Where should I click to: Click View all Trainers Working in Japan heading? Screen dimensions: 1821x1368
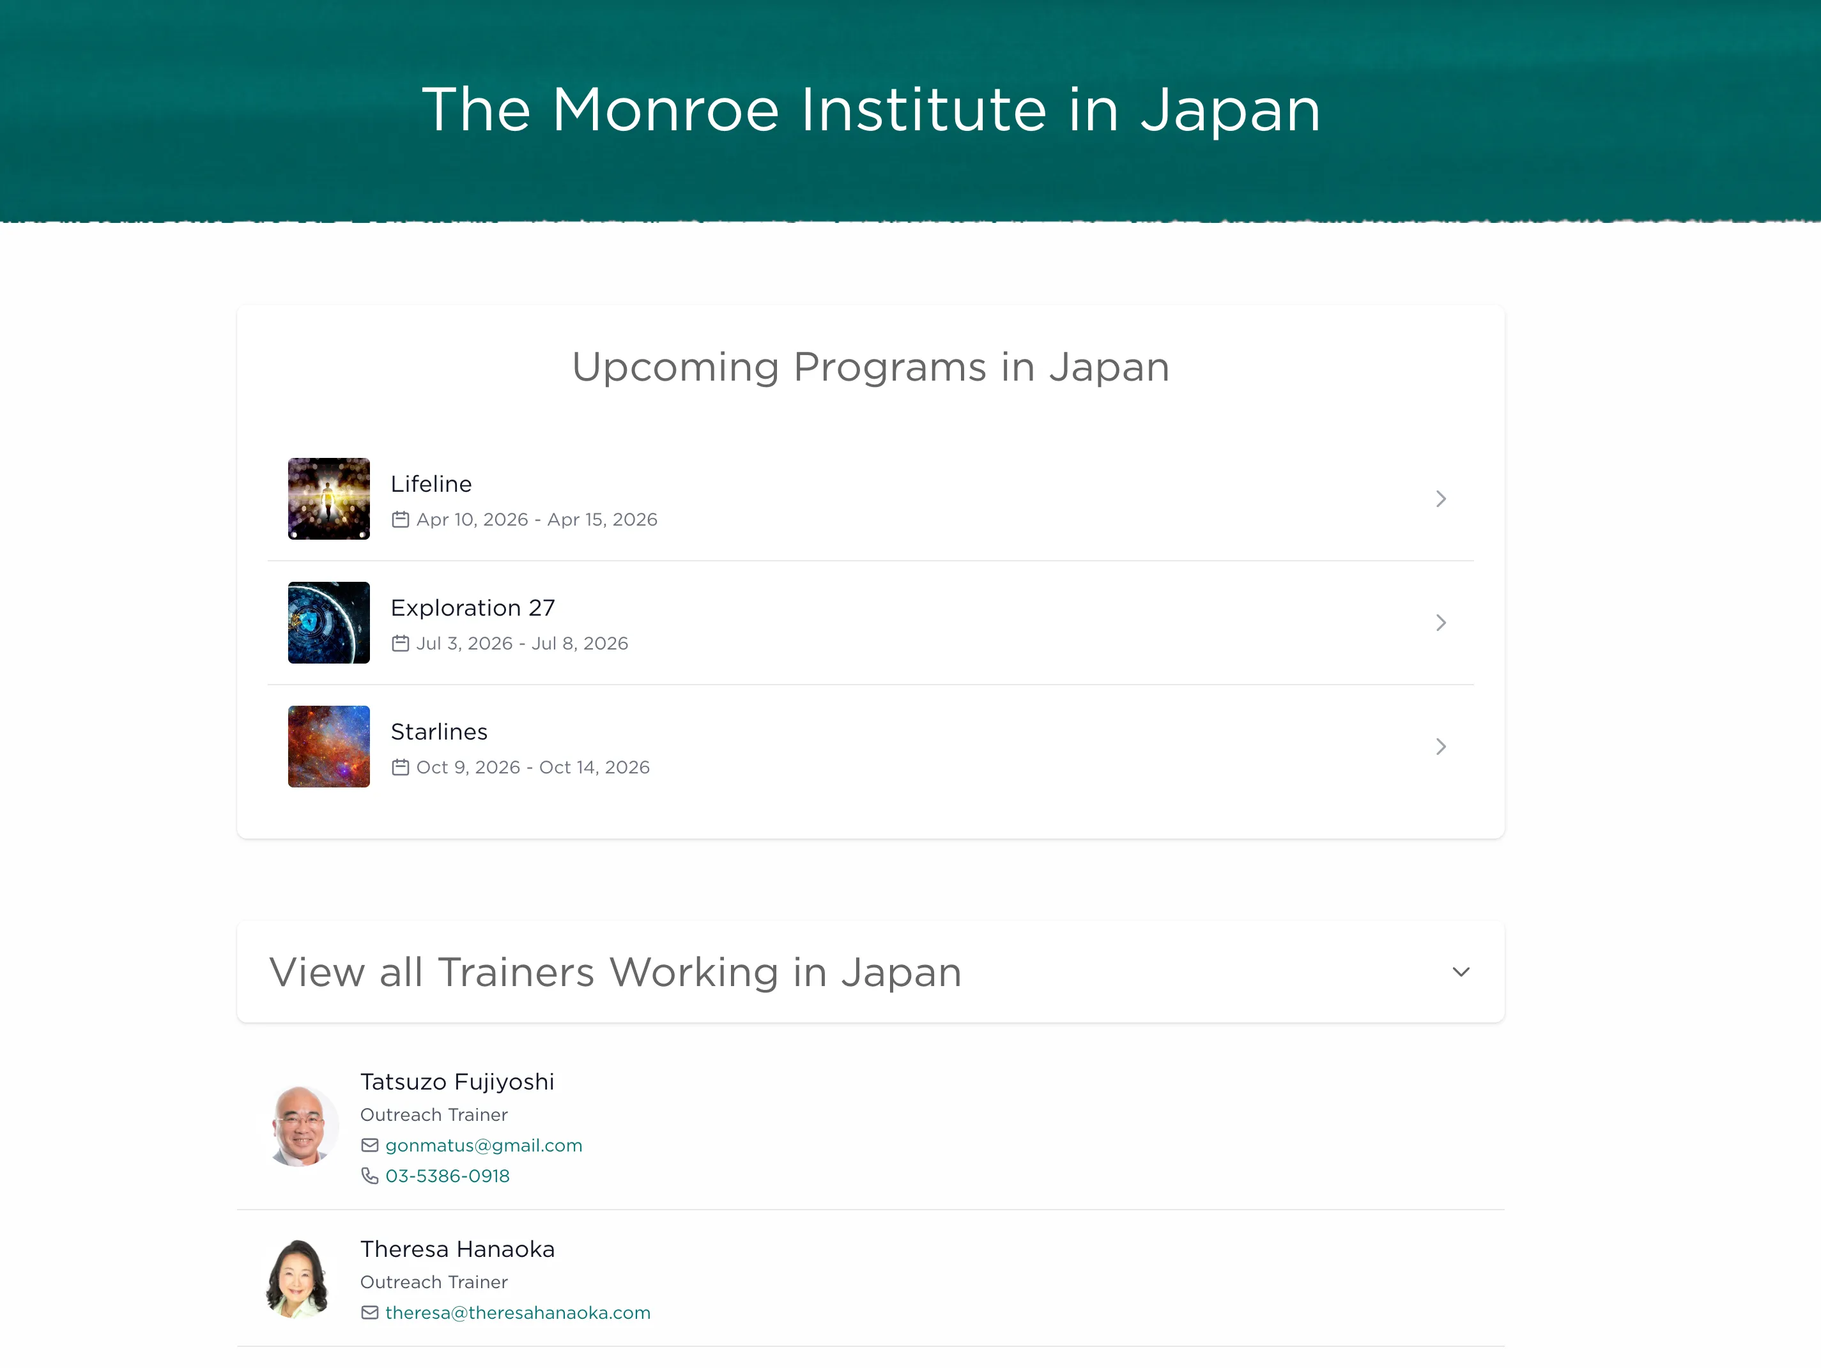tap(615, 972)
